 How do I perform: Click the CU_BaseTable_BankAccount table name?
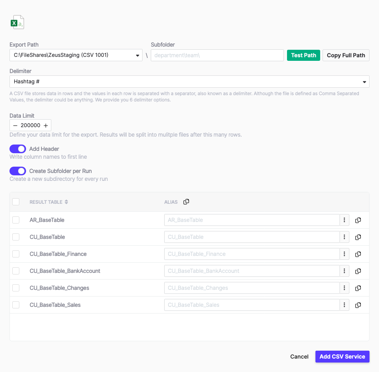point(65,271)
